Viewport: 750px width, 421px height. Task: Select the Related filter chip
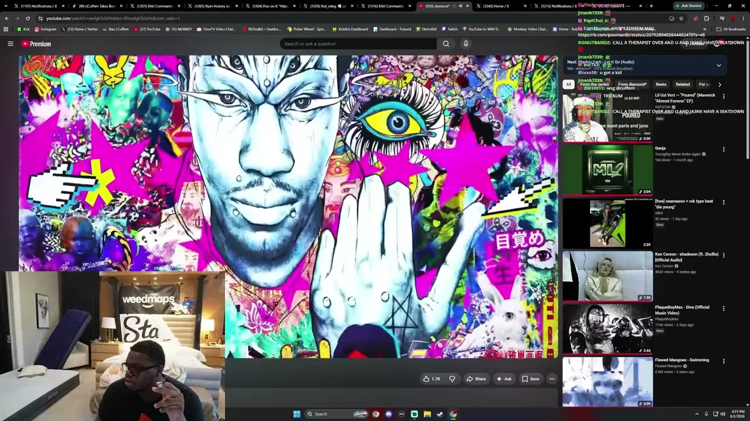683,84
